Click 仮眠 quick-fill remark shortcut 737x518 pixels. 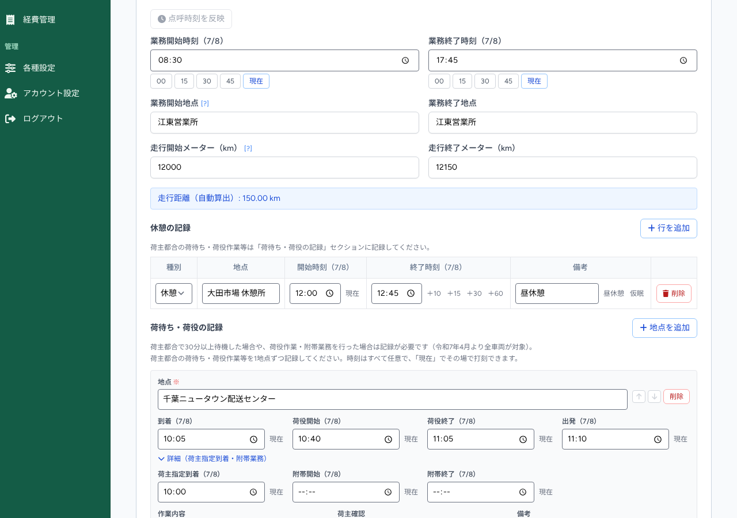coord(637,294)
